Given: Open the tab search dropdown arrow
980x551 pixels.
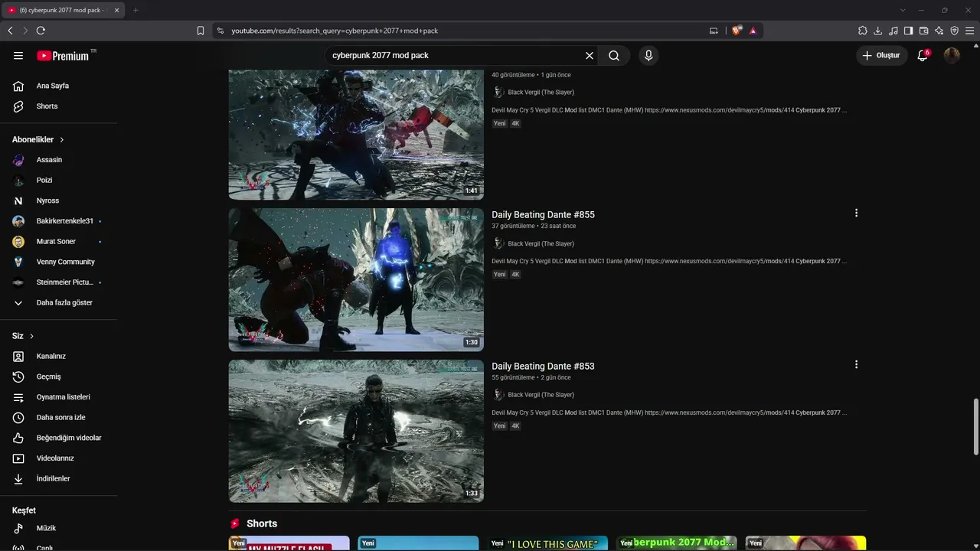Looking at the screenshot, I should [x=903, y=10].
